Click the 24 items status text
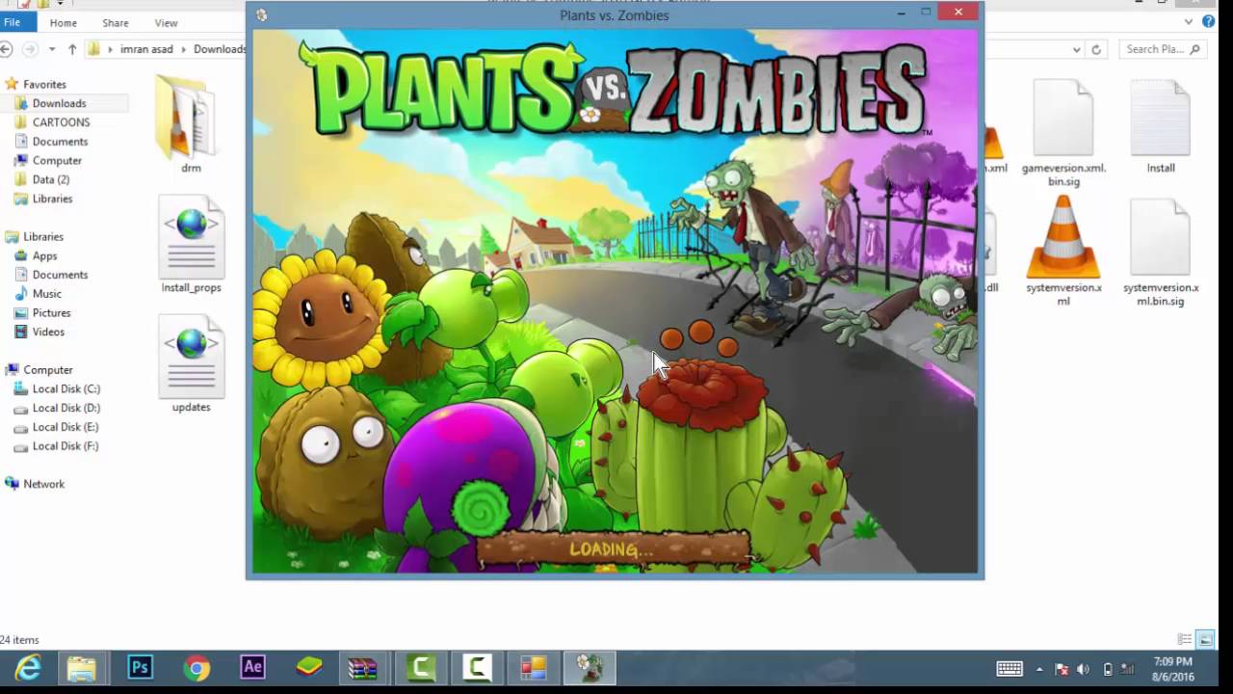 pos(20,639)
